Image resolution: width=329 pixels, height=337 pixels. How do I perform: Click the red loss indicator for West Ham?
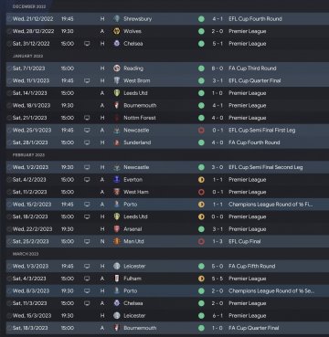(x=201, y=192)
